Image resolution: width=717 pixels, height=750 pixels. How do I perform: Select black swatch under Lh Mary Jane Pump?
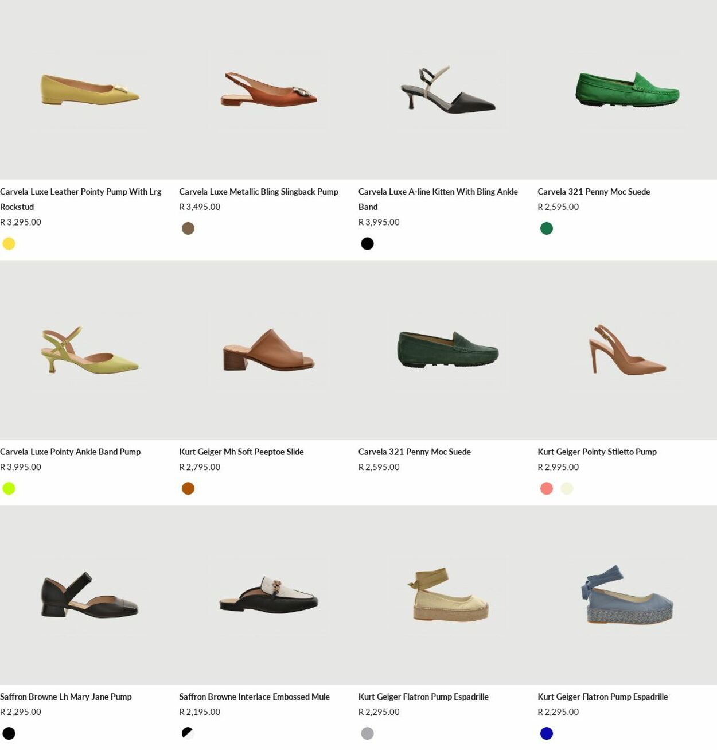9,733
